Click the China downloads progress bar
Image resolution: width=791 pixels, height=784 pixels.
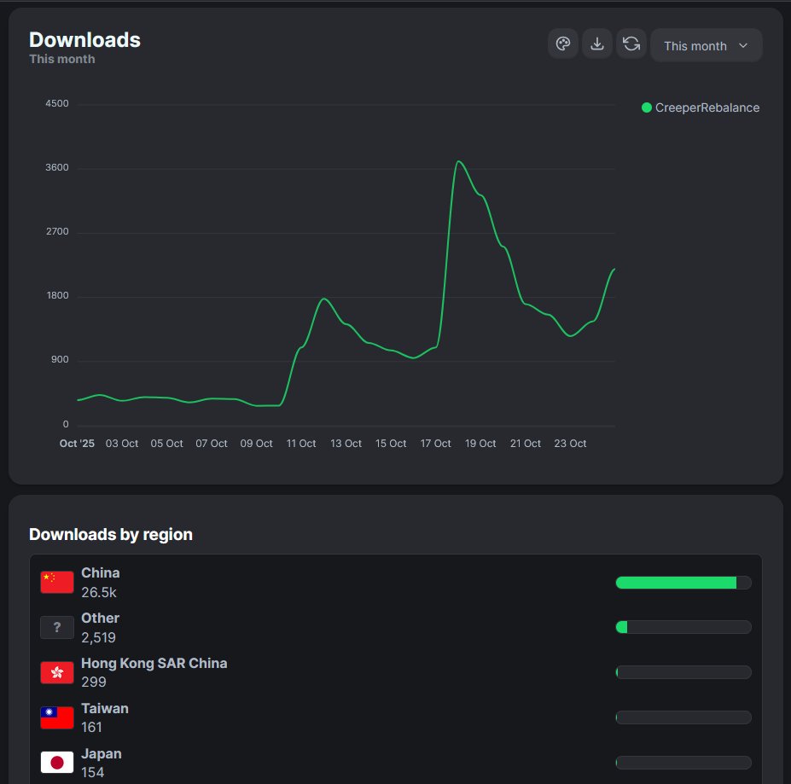click(683, 582)
